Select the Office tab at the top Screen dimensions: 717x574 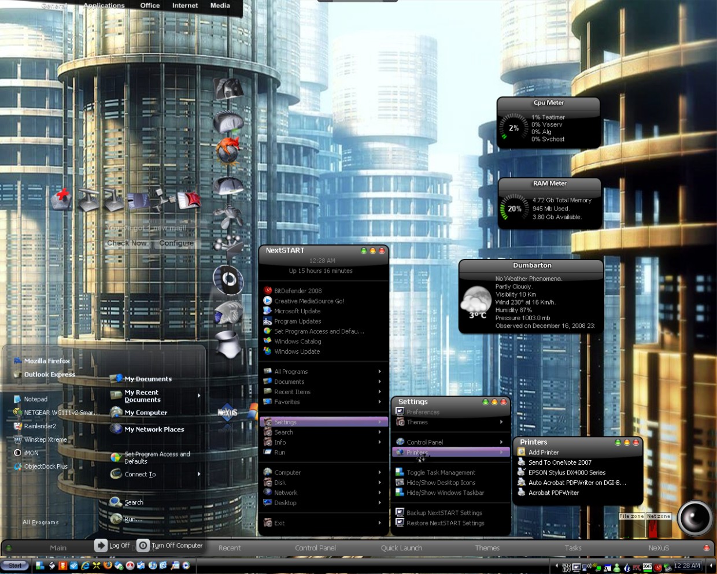point(150,5)
